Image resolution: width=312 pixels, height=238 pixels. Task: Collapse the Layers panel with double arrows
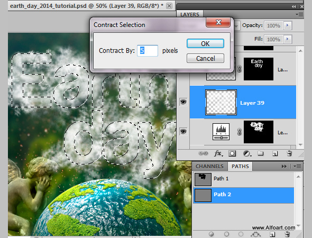(293, 6)
